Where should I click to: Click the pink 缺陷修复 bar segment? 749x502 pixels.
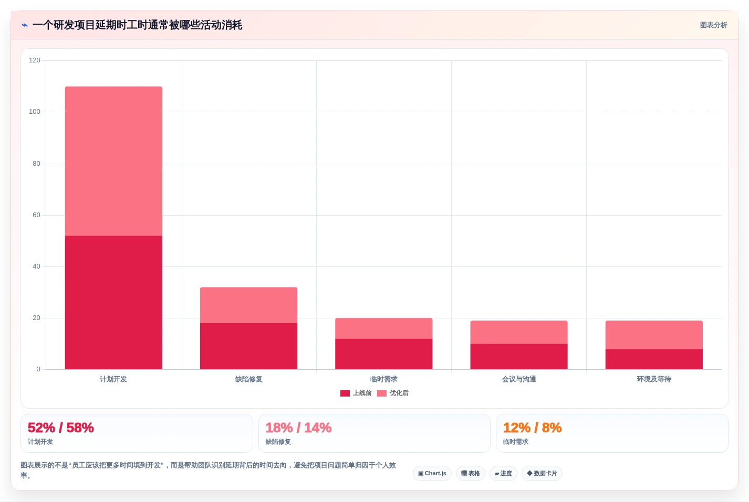coord(248,305)
